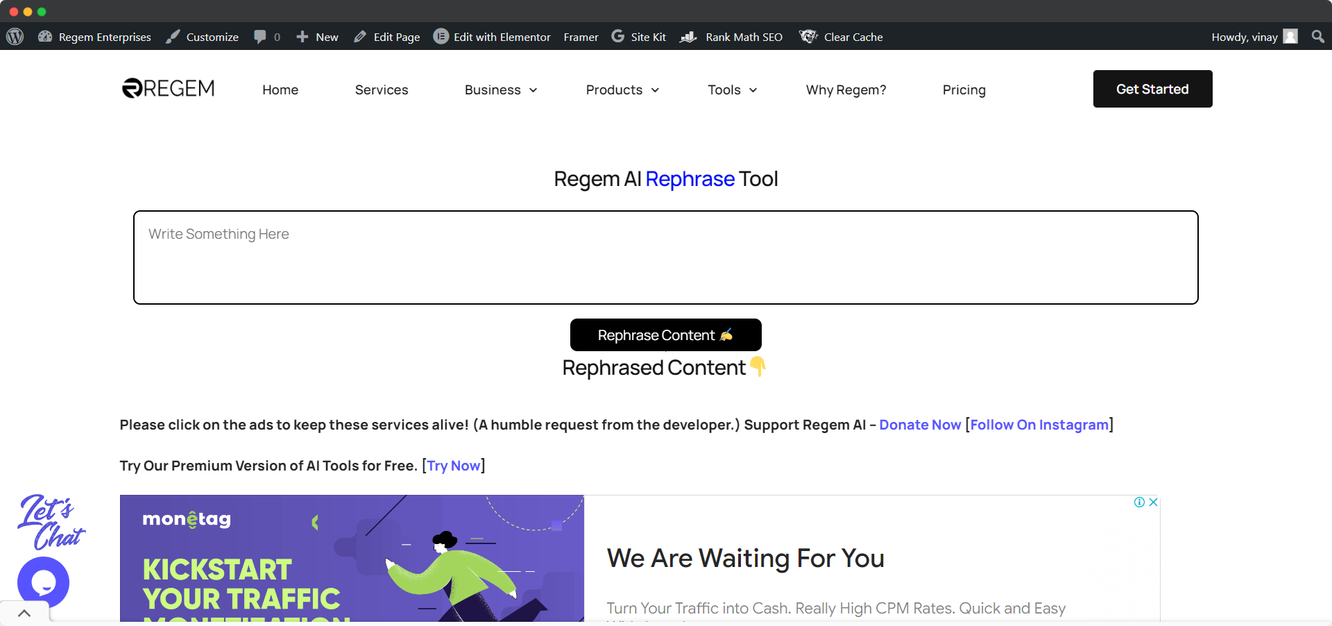Click the Site Kit icon
This screenshot has width=1332, height=626.
(617, 37)
